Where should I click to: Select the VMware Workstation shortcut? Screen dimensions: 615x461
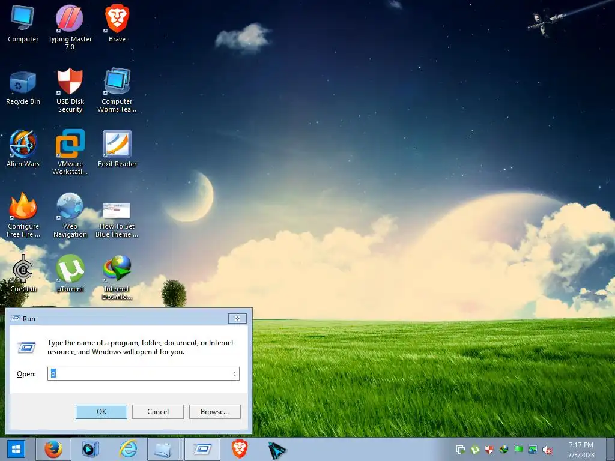70,152
